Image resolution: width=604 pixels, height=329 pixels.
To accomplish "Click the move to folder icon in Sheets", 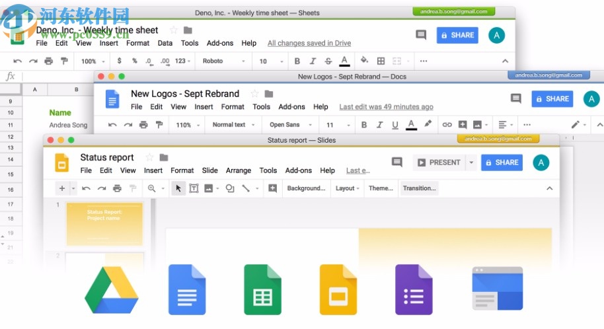I will point(188,30).
